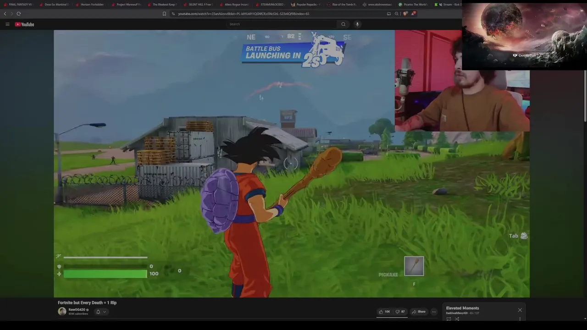The height and width of the screenshot is (330, 587).
Task: Switch to STEAMUNLOCKED tab
Action: (270, 5)
